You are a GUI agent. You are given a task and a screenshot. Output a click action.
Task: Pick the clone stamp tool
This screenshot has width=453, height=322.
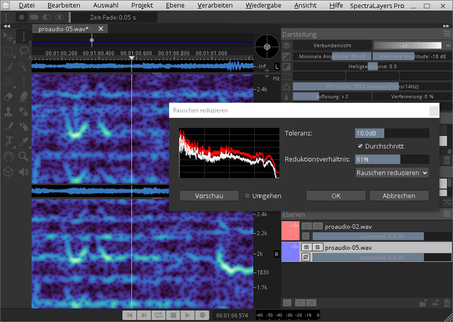(9, 111)
